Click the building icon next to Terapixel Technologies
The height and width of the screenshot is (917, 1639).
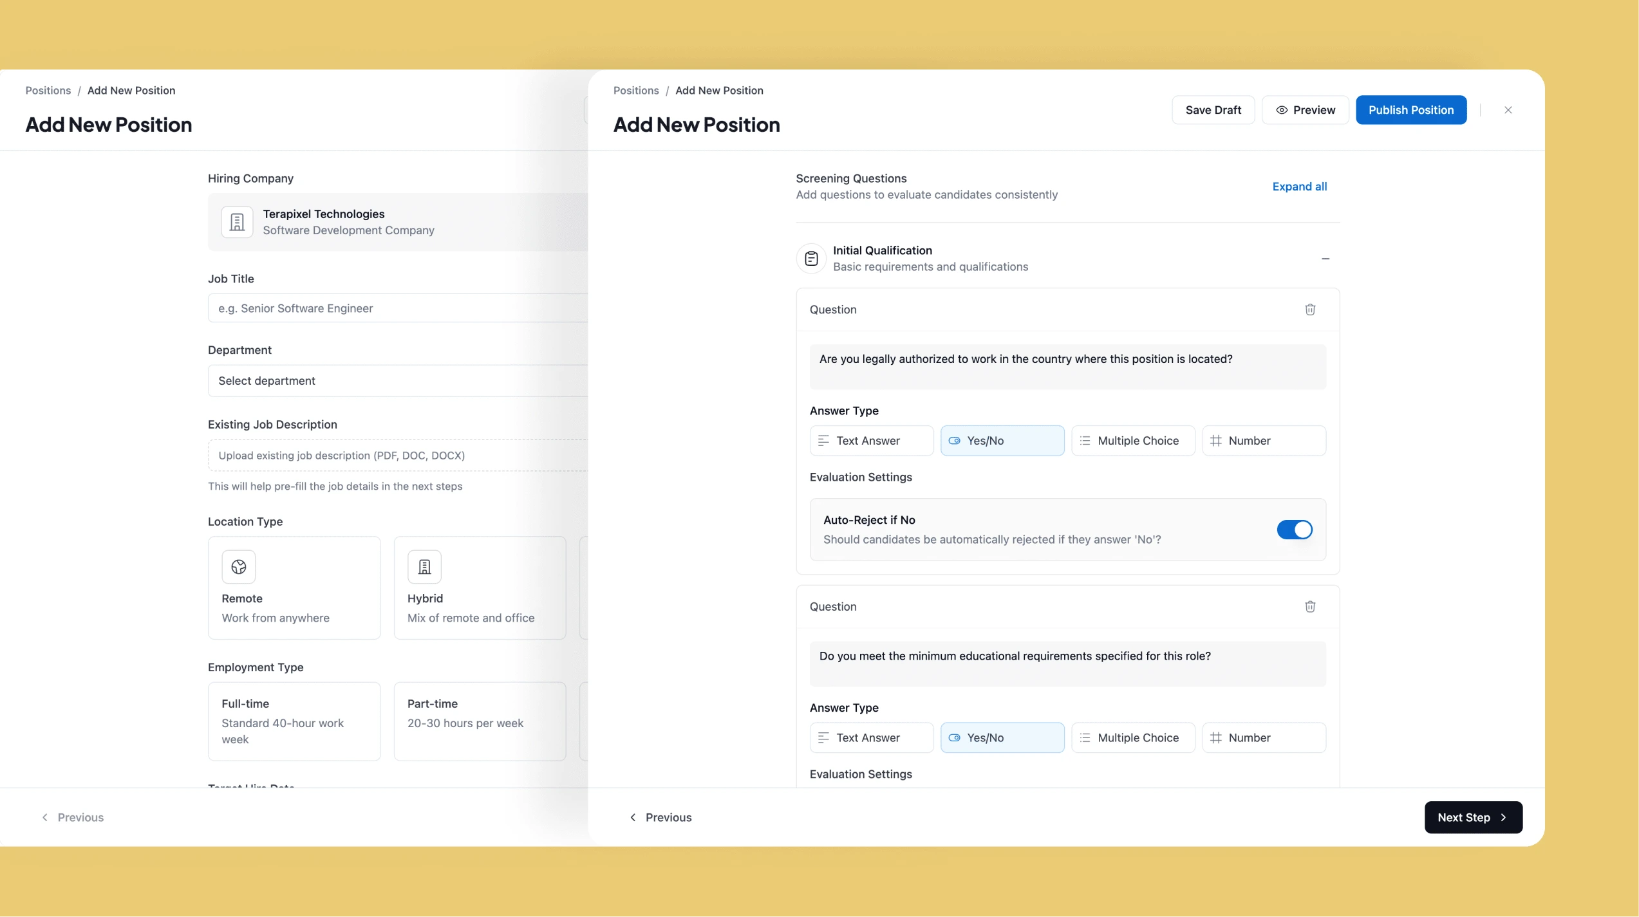click(x=238, y=221)
